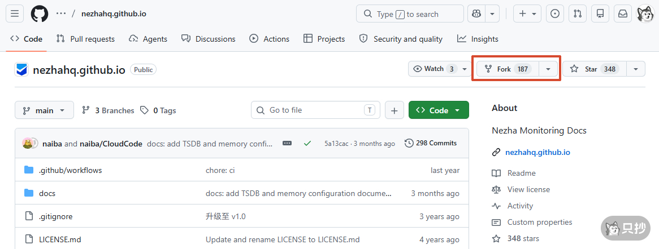Open commit hash 5a13cac
Screen dimensions: 659x249
(336, 144)
